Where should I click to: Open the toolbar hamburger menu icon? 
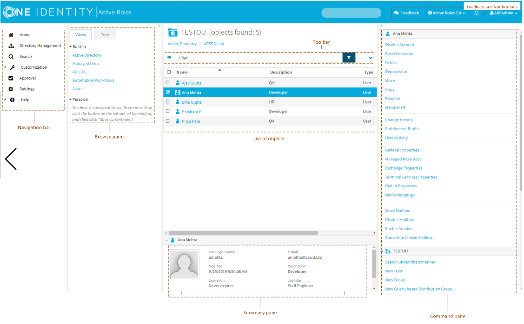pyautogui.click(x=169, y=58)
